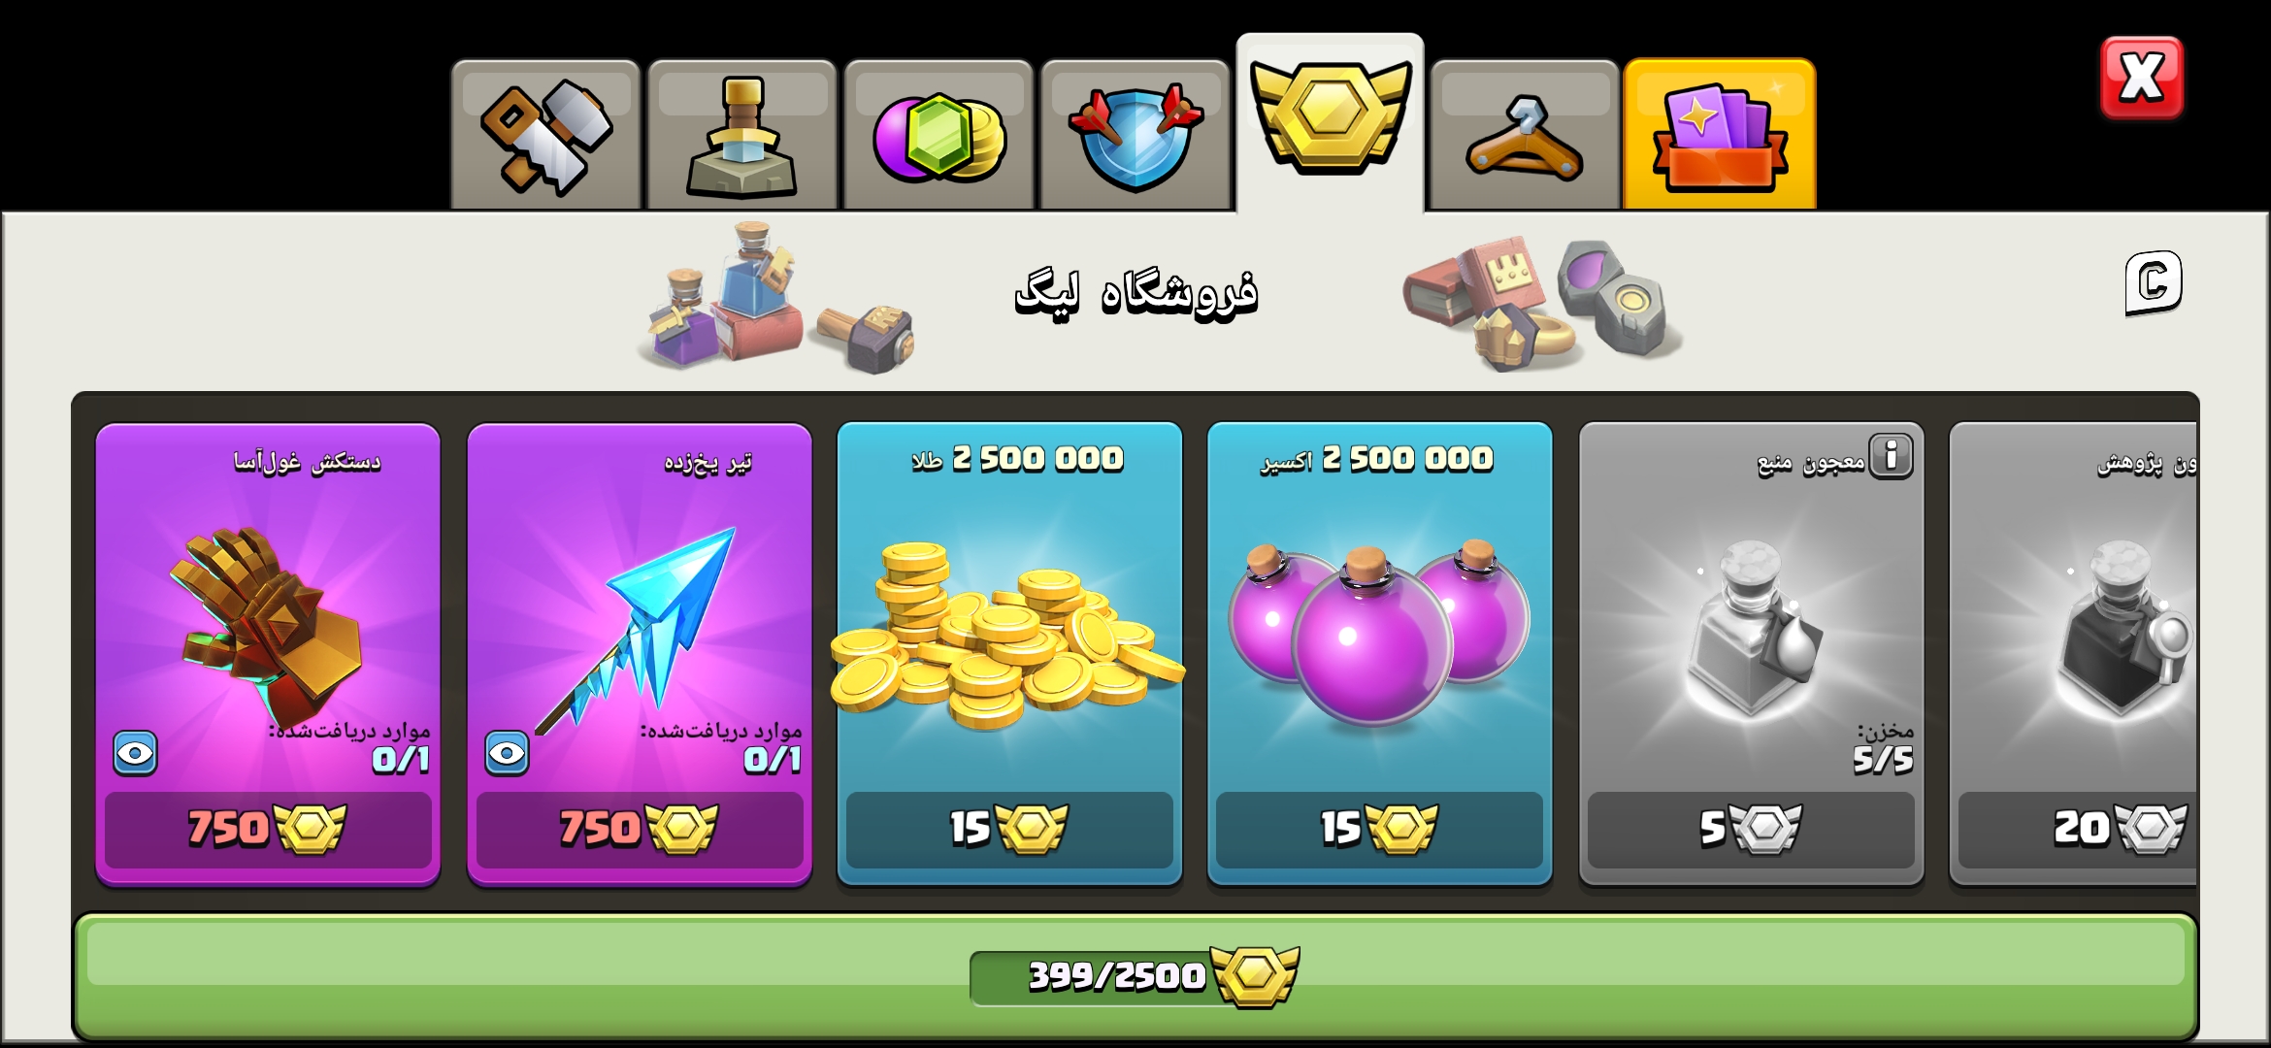Open the builder tools shop tab
The image size is (2271, 1048).
click(545, 135)
